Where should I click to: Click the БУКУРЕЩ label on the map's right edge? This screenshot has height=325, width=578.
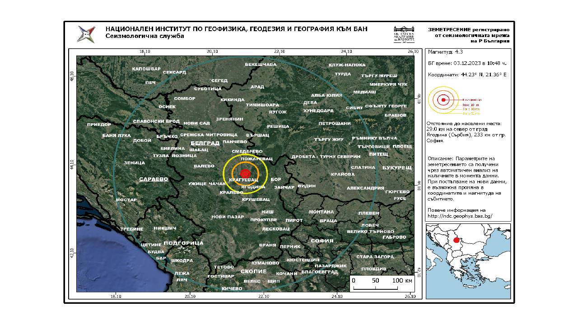(x=397, y=168)
